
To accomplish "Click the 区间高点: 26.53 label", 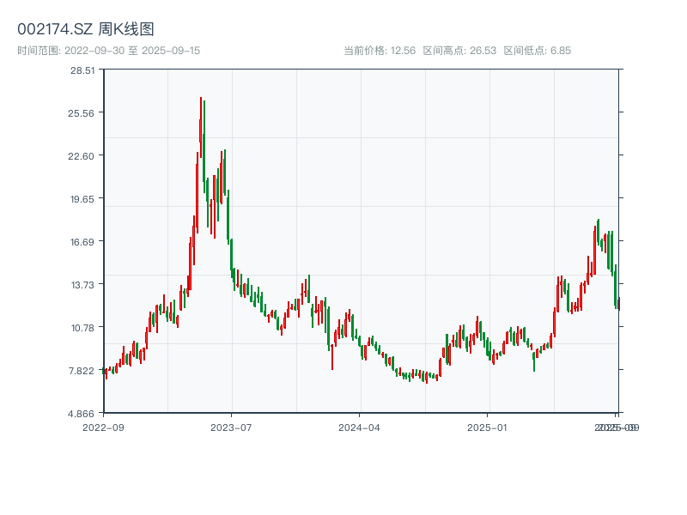I will pos(459,51).
